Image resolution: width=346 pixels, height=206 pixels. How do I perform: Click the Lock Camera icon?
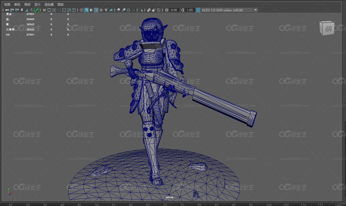coord(12,10)
